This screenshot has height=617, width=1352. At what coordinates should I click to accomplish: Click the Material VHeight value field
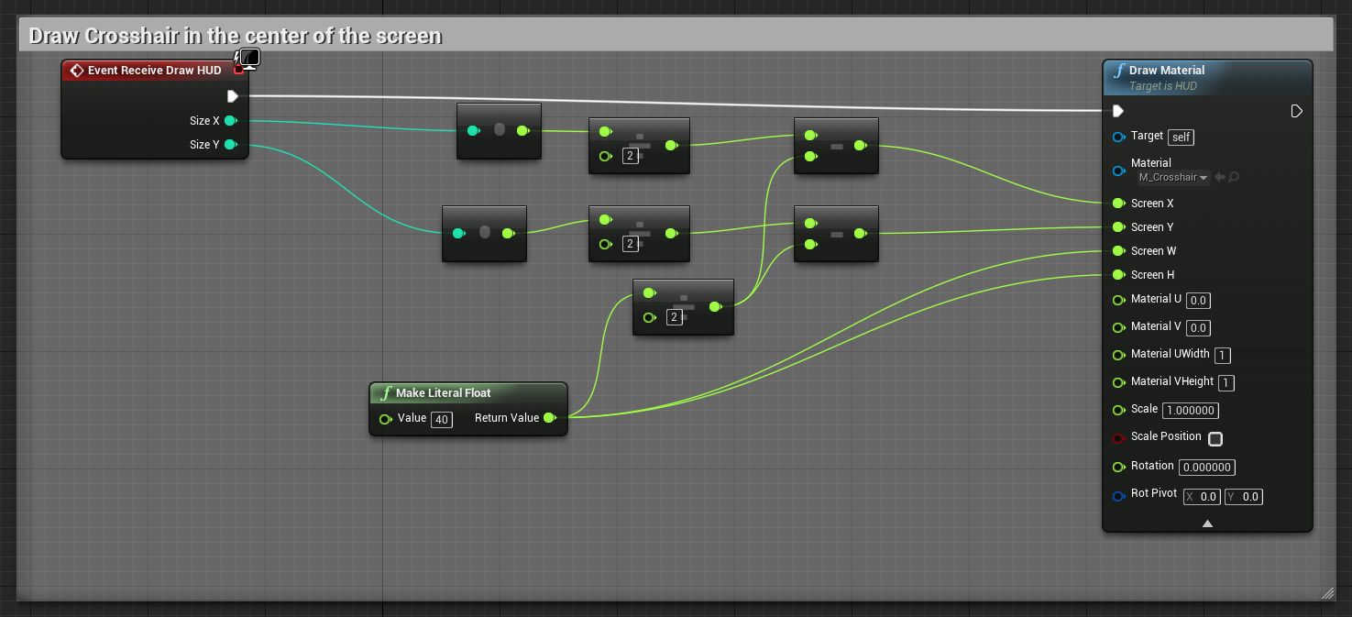(x=1226, y=383)
